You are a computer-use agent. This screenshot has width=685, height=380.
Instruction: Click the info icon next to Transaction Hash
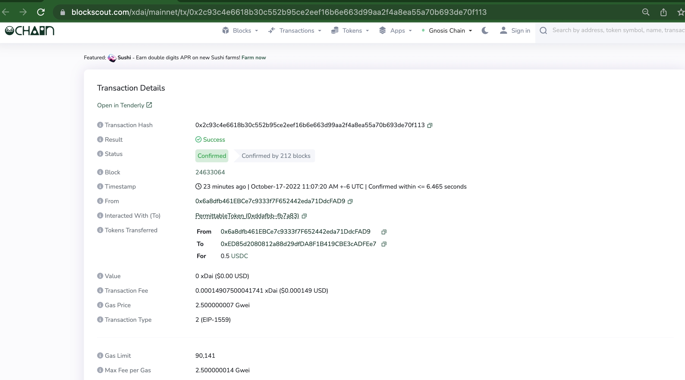tap(100, 125)
